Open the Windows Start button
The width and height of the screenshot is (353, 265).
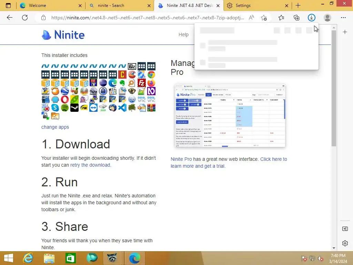pyautogui.click(x=9, y=258)
